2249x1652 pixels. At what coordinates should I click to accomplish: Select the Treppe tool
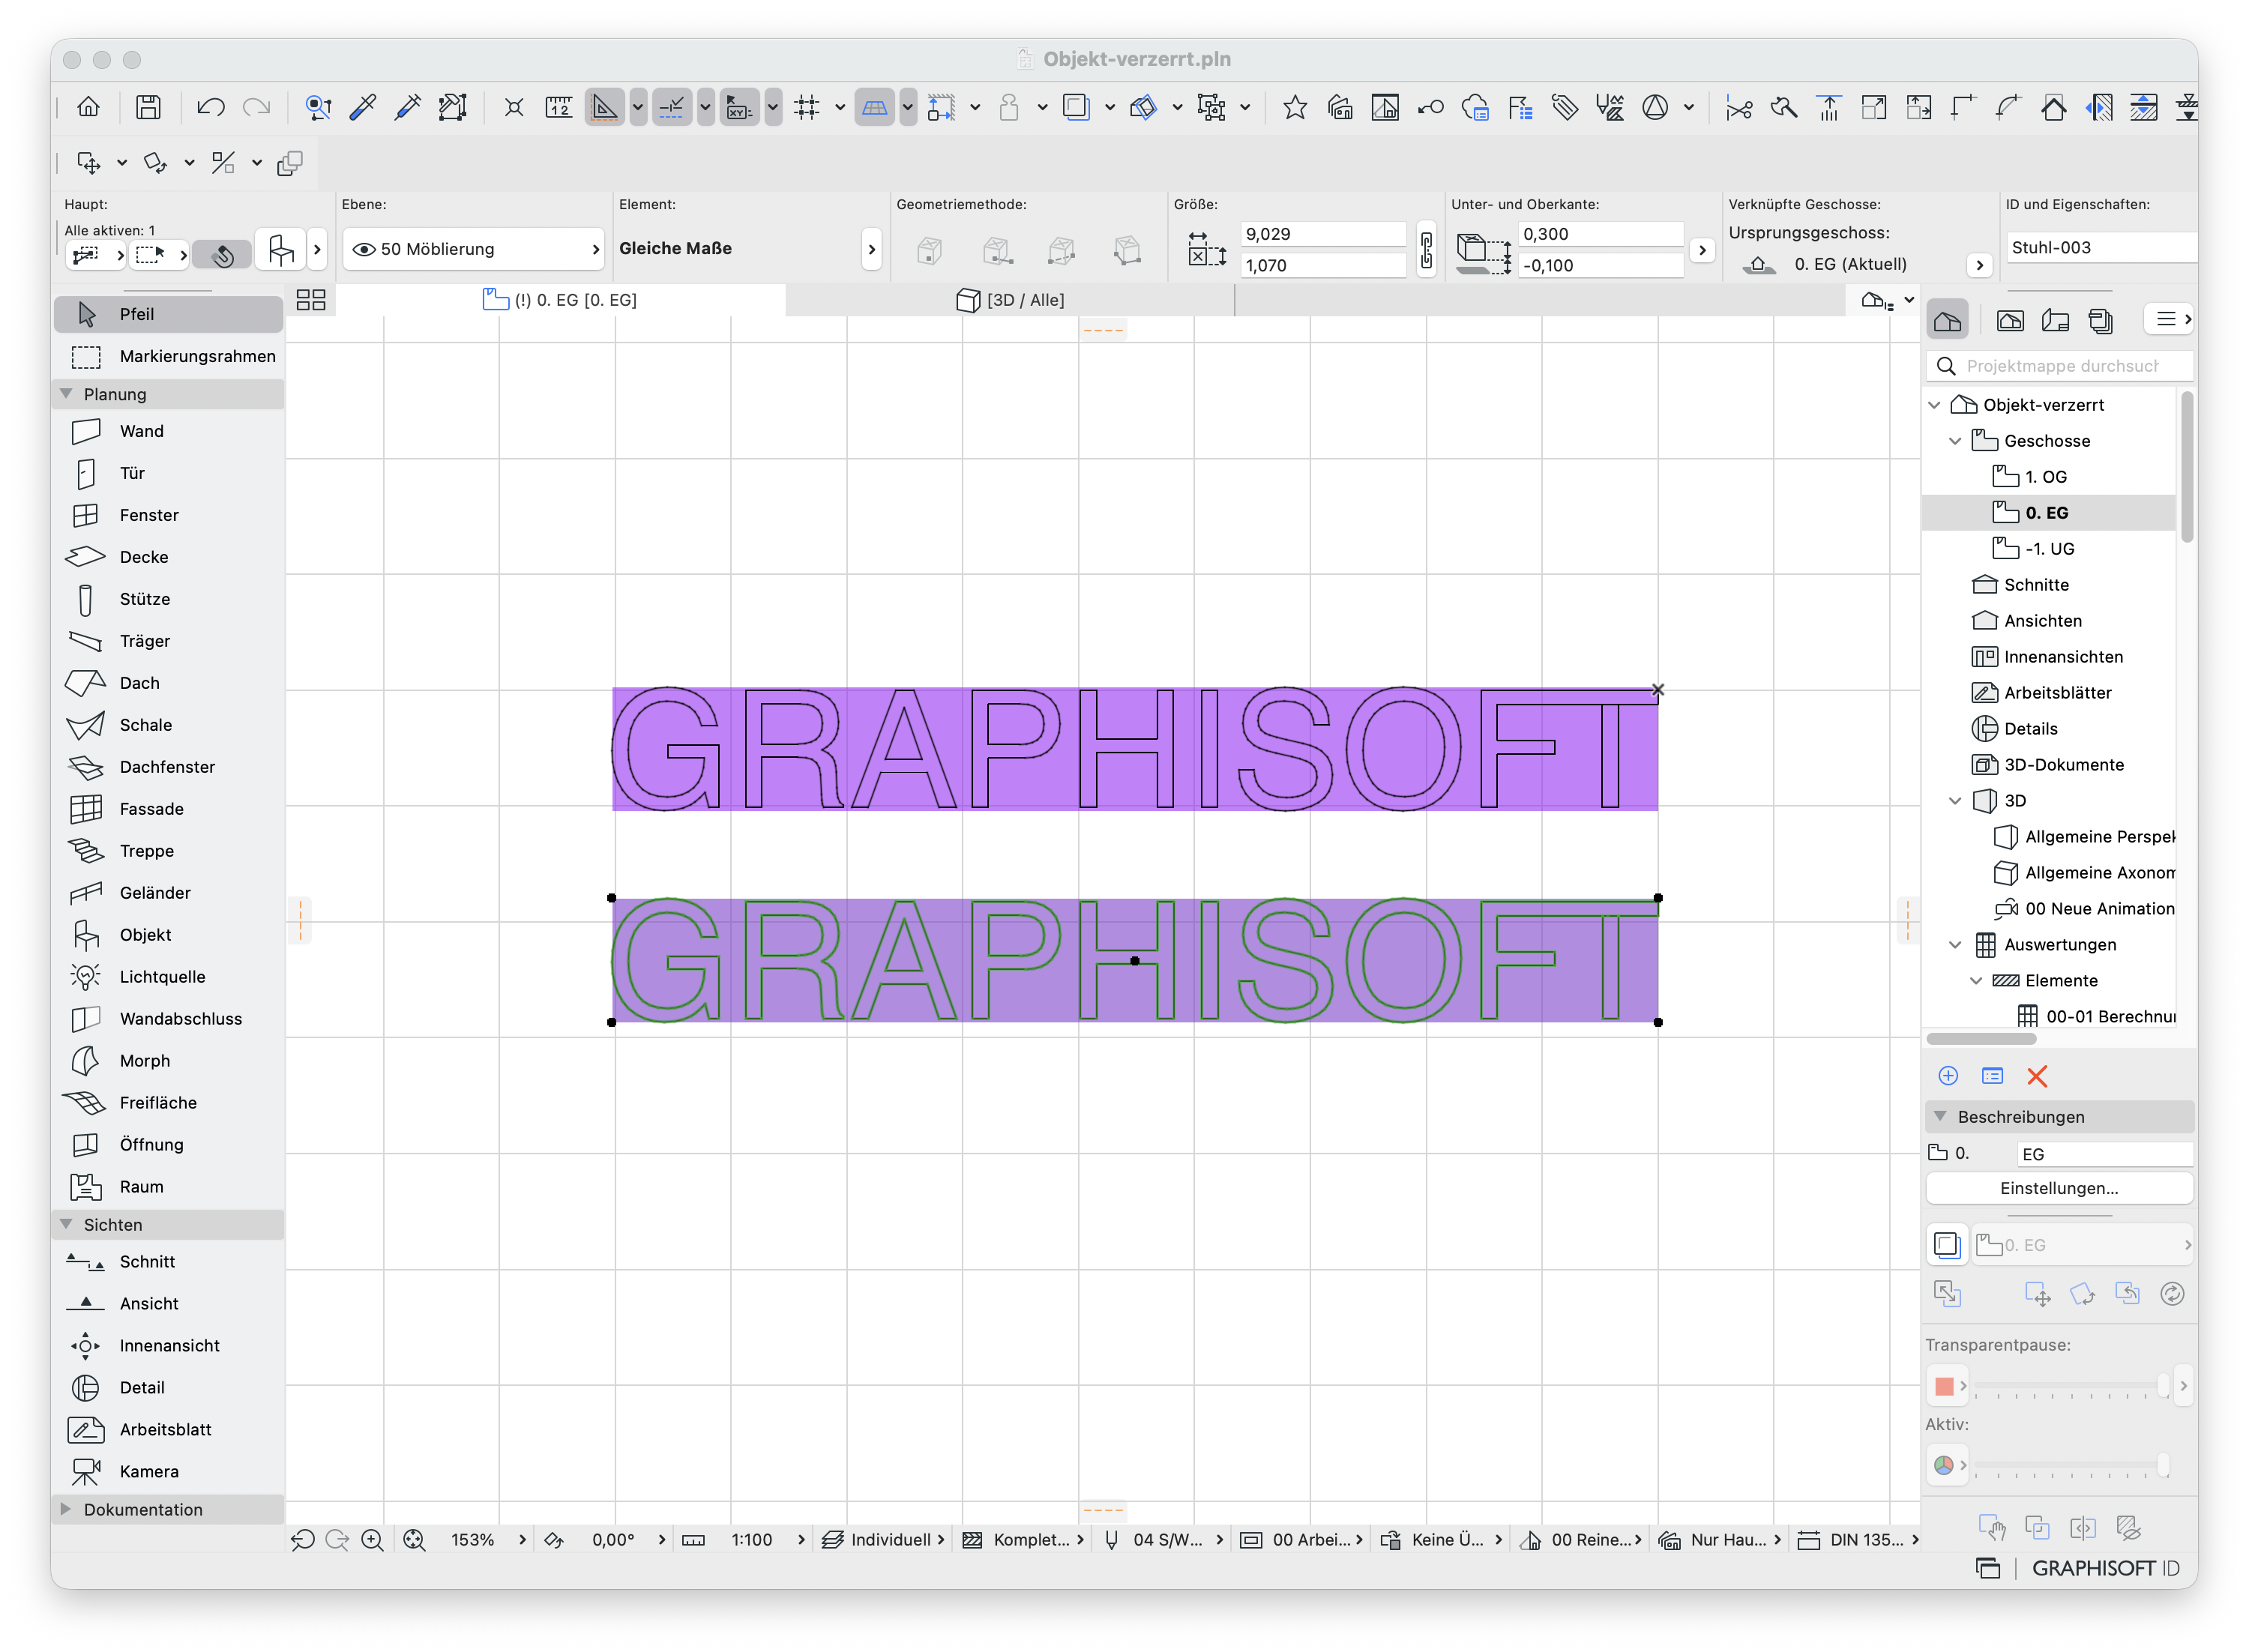(168, 851)
